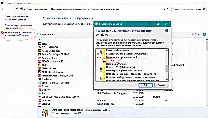This screenshot has height=118, width=208.
Task: Go up one folder level
Action: click(x=17, y=9)
